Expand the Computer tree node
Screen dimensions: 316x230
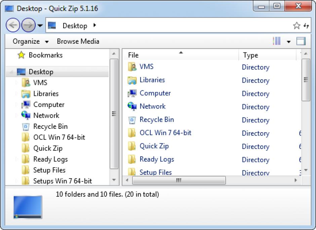tap(17, 105)
